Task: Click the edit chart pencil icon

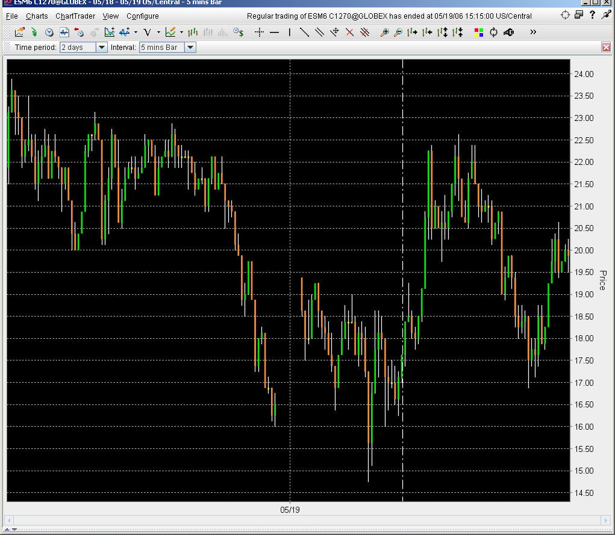Action: [170, 32]
